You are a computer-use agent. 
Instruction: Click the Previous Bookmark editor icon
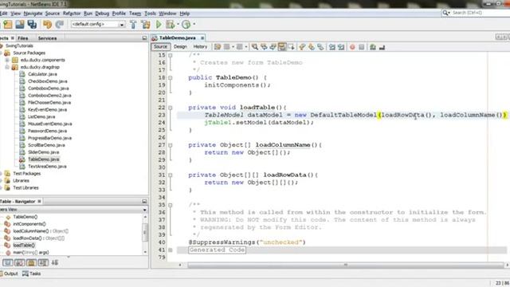302,47
